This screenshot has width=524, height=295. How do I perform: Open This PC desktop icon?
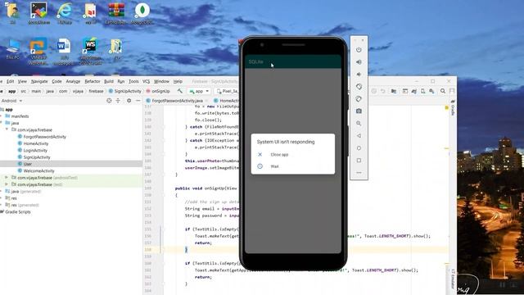point(13,49)
